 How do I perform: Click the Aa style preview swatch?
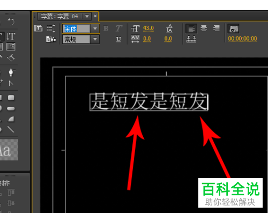pyautogui.click(x=9, y=150)
